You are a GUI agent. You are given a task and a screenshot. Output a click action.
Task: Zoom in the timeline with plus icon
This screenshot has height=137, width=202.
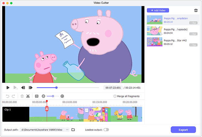point(62,96)
